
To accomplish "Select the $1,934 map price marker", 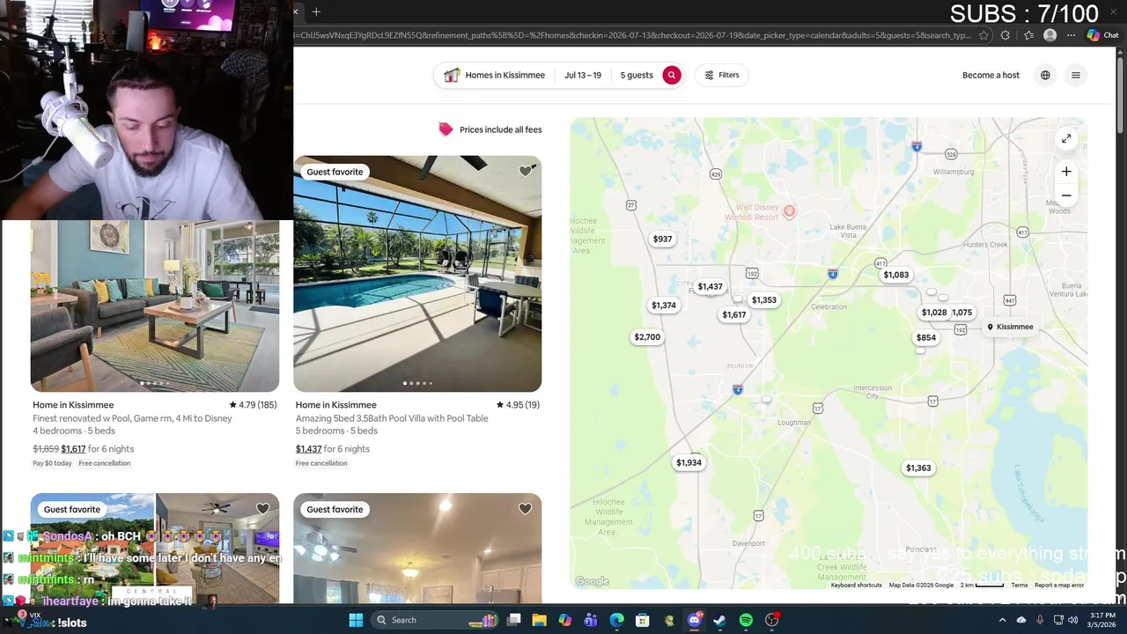I will coord(689,462).
